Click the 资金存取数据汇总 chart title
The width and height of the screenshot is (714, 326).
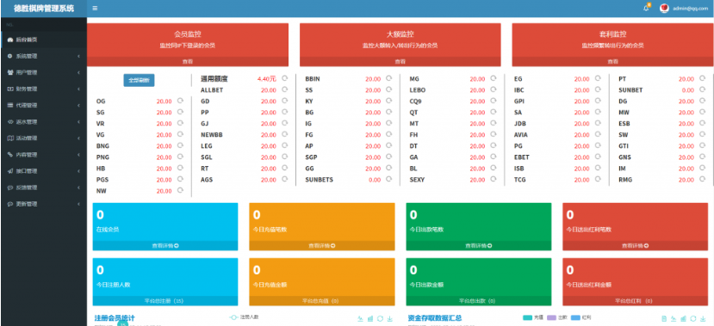coord(434,317)
